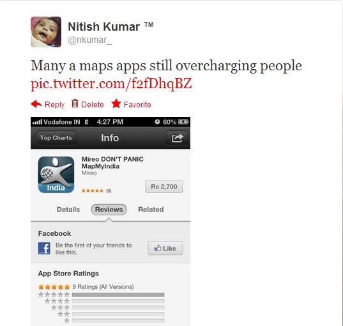The width and height of the screenshot is (343, 326).
Task: Tap the battery icon in status bar
Action: point(183,121)
